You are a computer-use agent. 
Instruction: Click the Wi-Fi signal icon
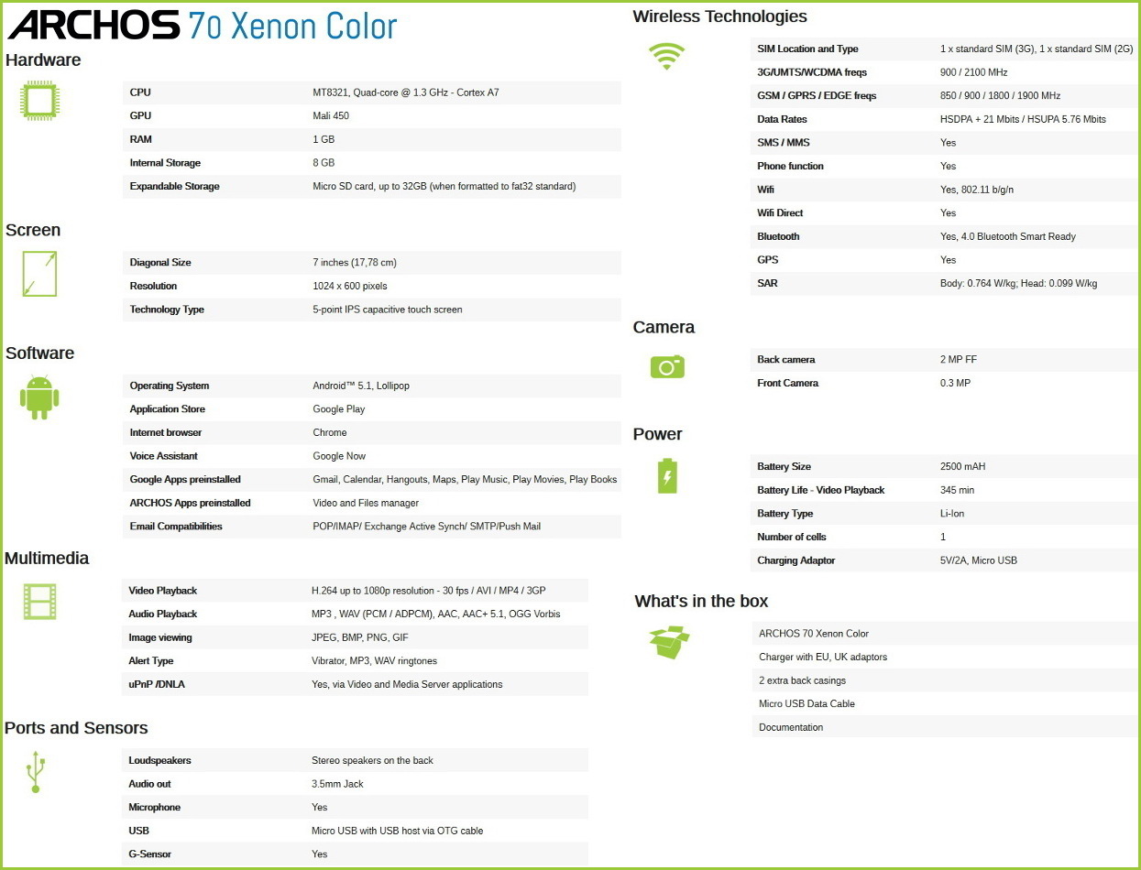(666, 56)
